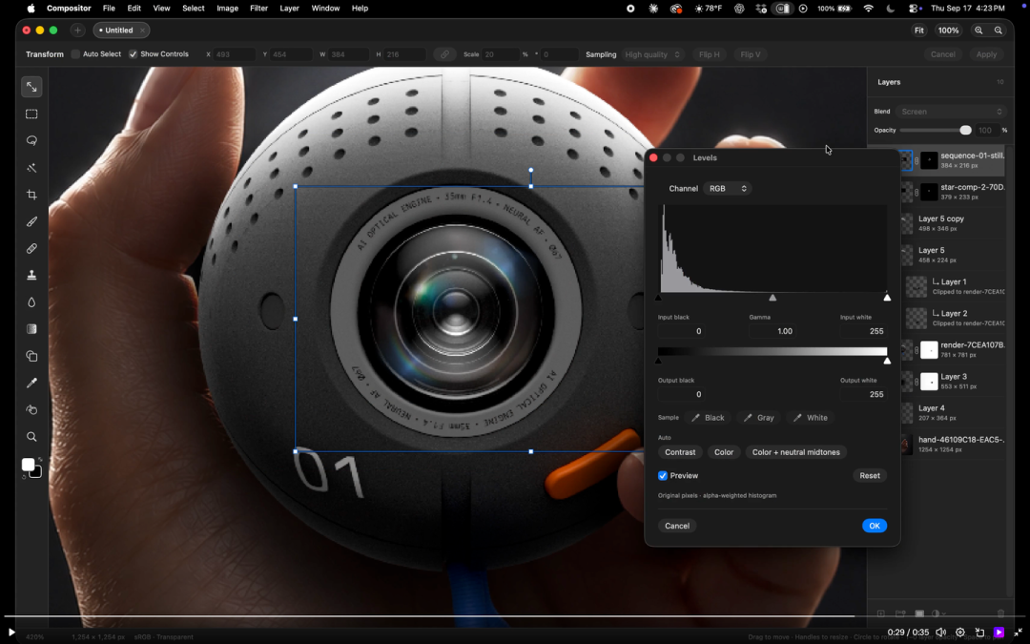Select the Blur droplet tool
Viewport: 1030px width, 644px height.
pyautogui.click(x=31, y=302)
